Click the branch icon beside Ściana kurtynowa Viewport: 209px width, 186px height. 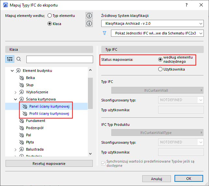click(x=21, y=99)
